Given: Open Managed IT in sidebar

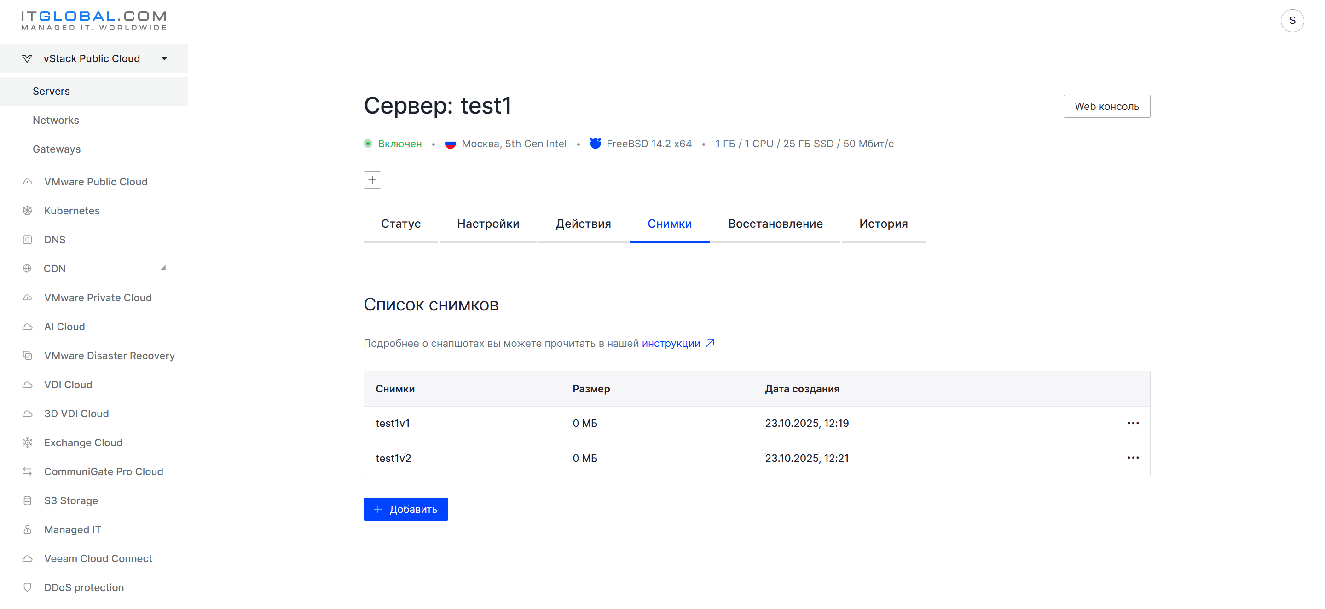Looking at the screenshot, I should coord(73,529).
